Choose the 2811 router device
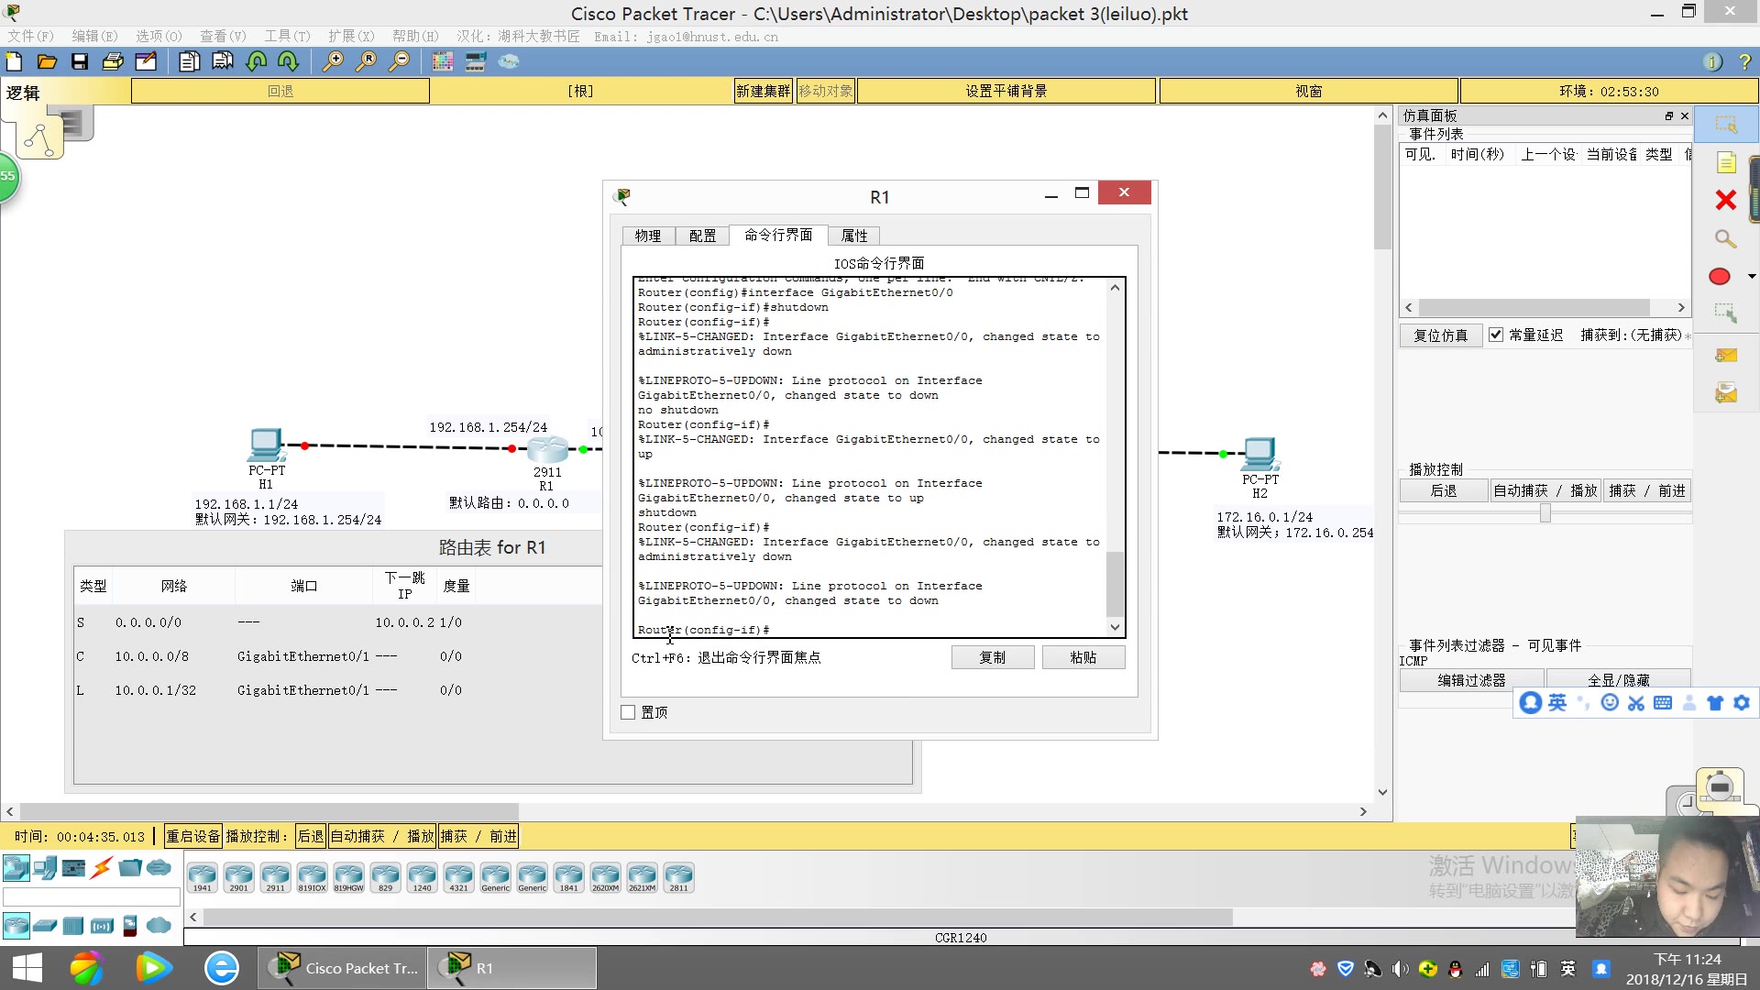 click(x=678, y=877)
